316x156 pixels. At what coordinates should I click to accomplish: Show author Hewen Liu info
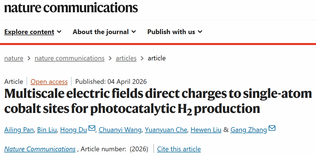206,130
